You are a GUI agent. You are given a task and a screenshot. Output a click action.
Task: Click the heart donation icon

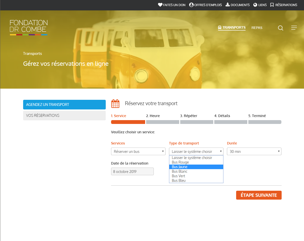pos(160,5)
